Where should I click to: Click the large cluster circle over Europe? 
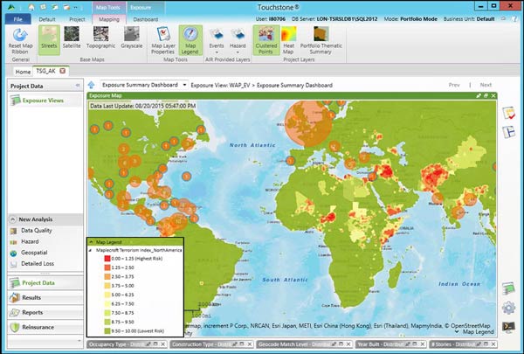(308, 123)
